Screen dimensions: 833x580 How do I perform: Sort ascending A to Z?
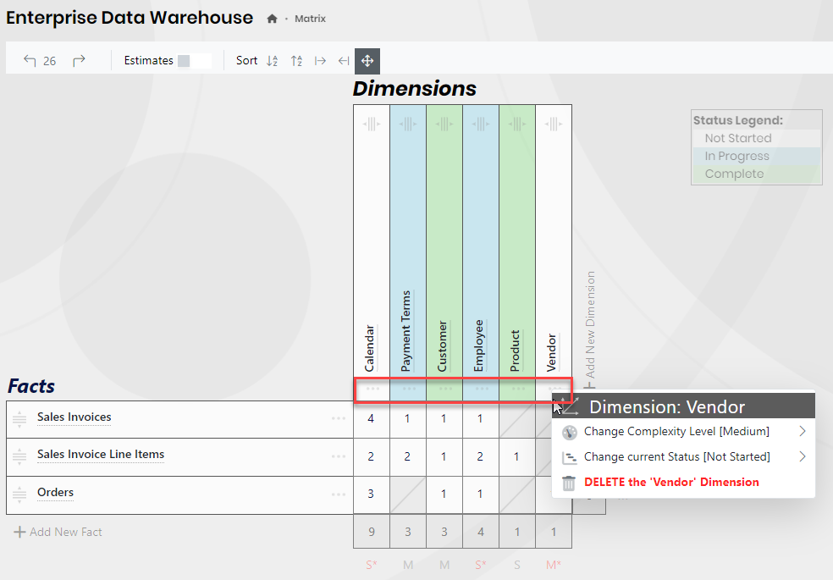(273, 61)
